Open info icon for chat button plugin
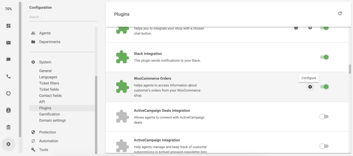 coord(296,28)
